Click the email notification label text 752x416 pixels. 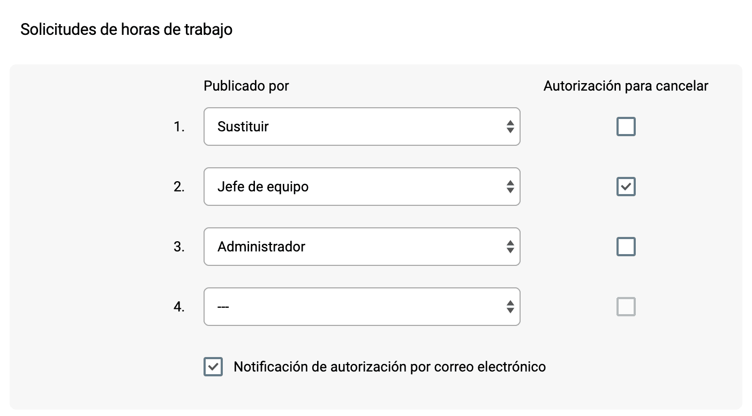(x=389, y=367)
